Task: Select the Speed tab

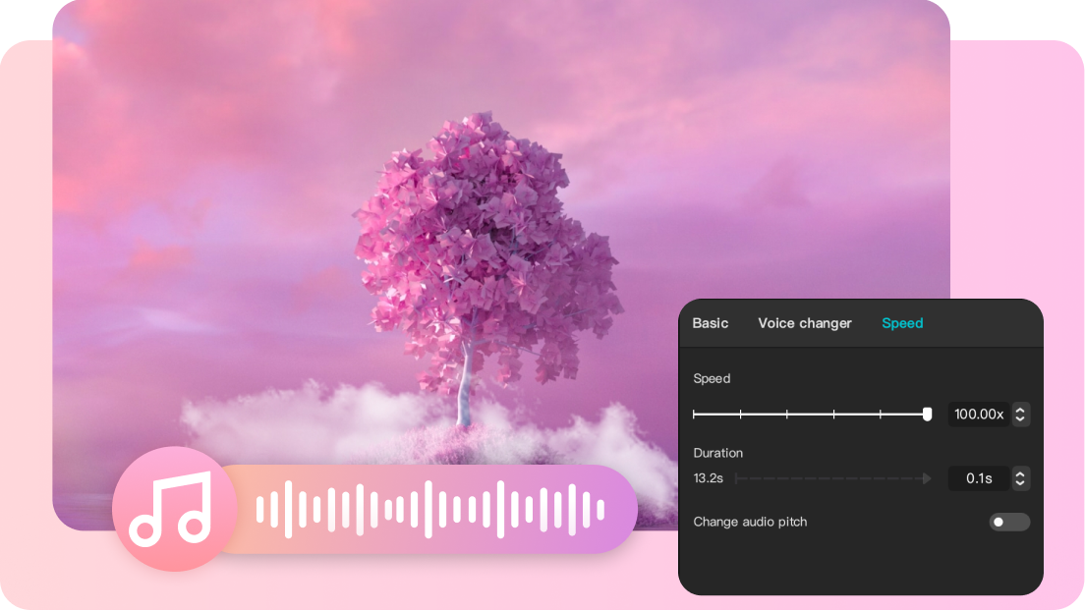Action: pyautogui.click(x=902, y=323)
